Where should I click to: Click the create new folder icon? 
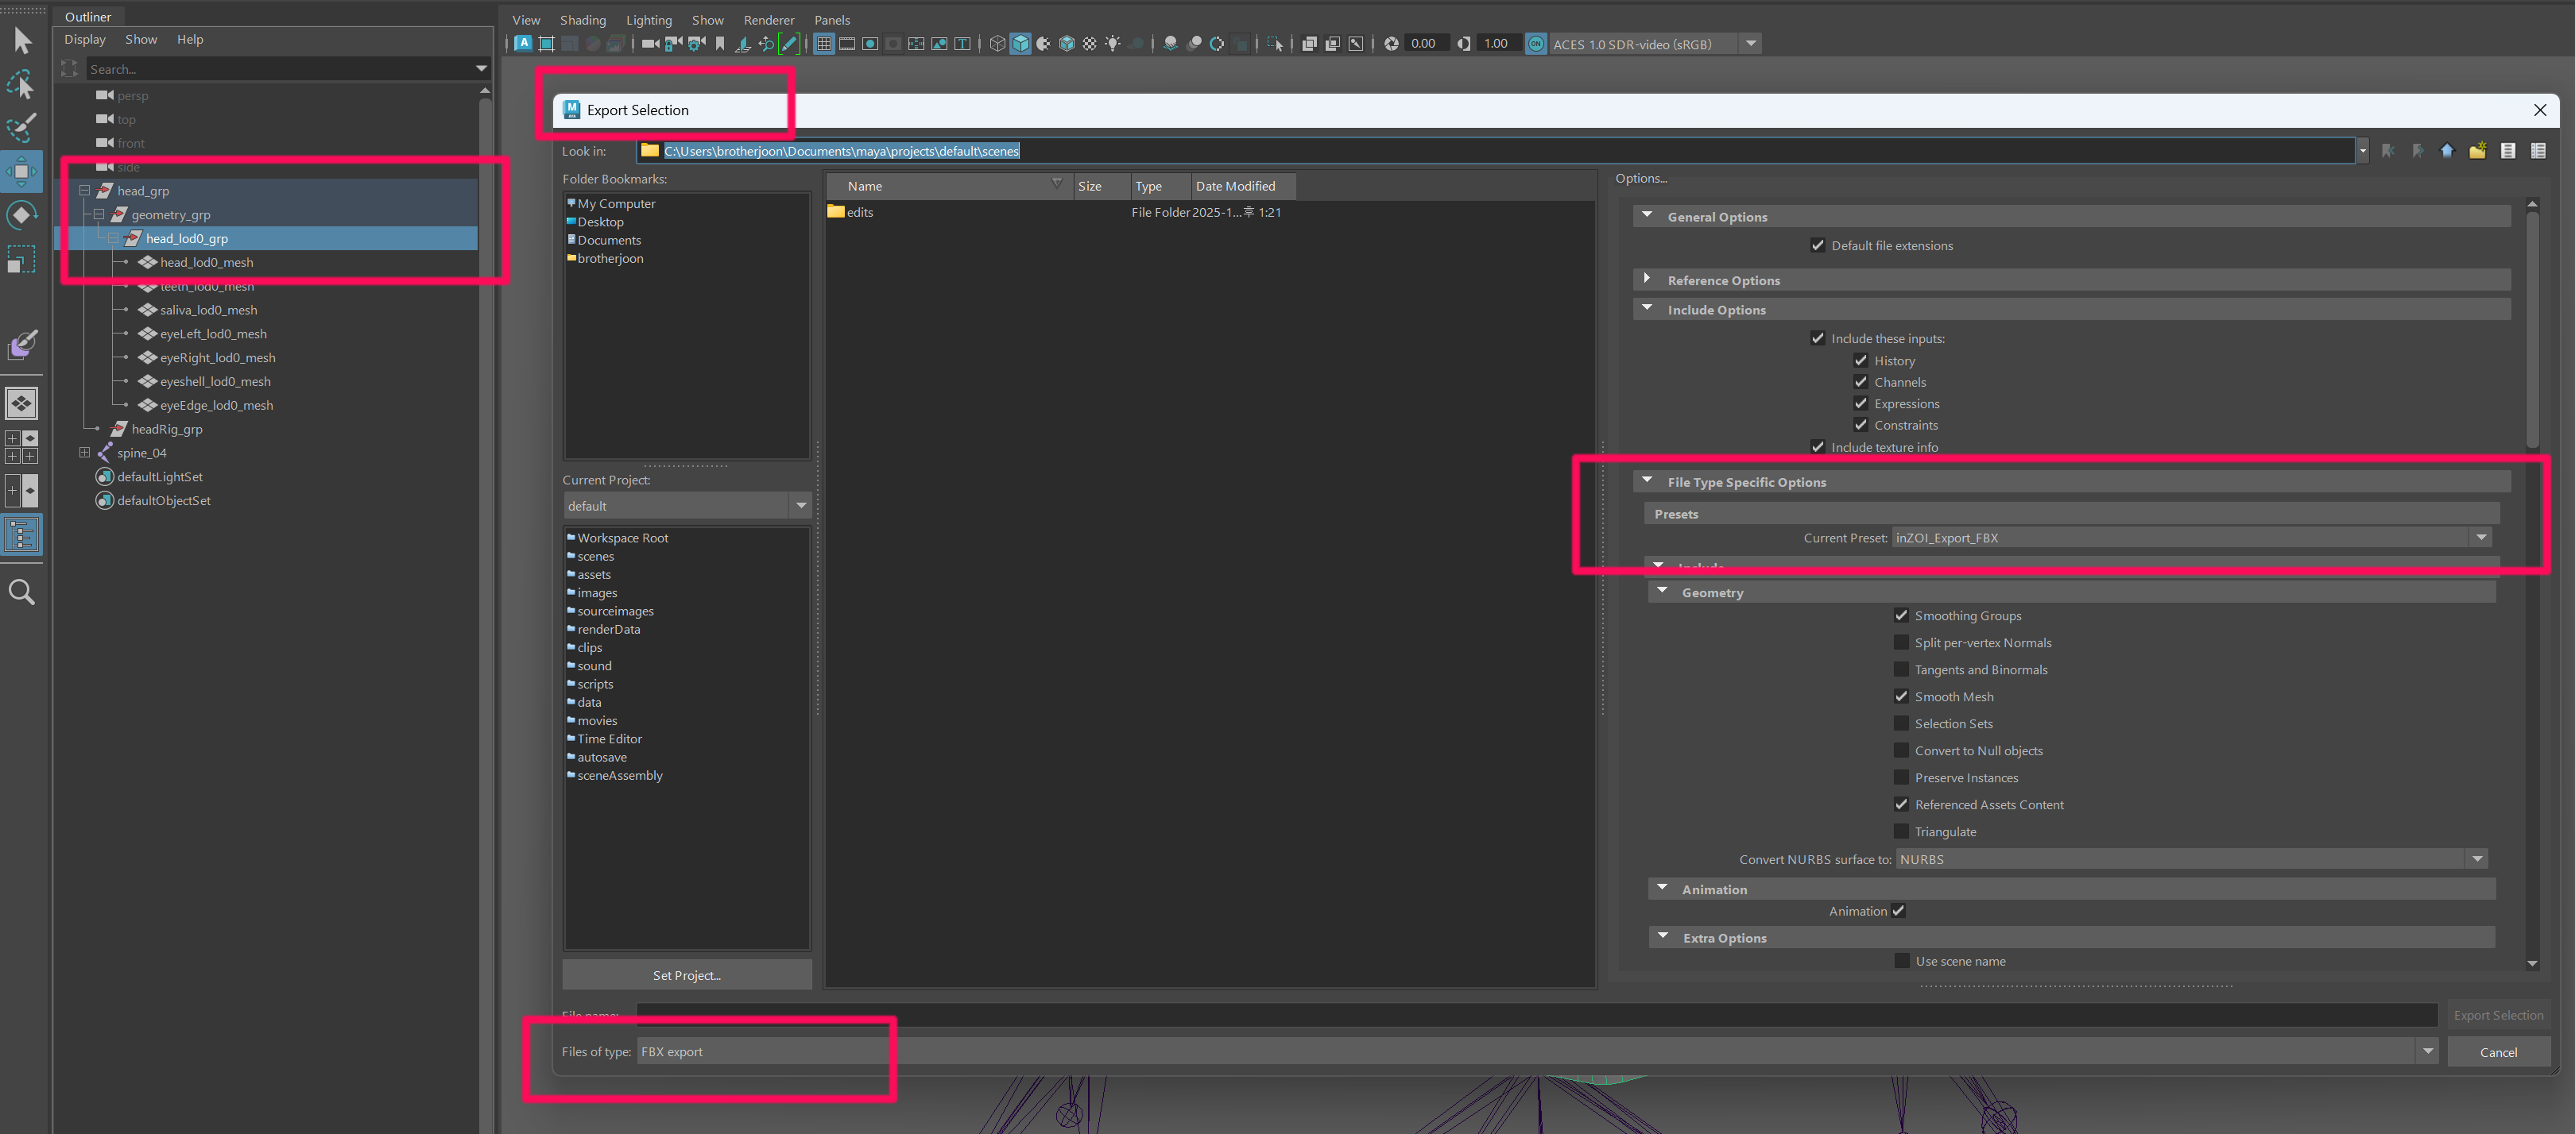[2477, 151]
